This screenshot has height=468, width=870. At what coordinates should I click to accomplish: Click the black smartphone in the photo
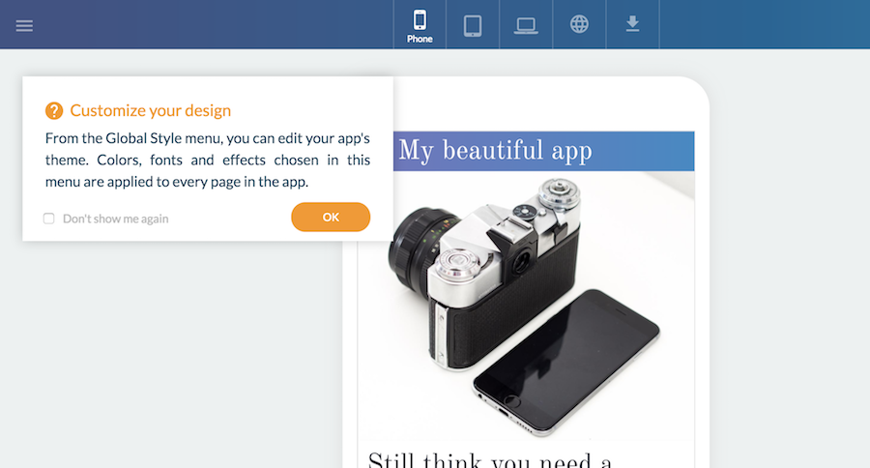coord(565,358)
